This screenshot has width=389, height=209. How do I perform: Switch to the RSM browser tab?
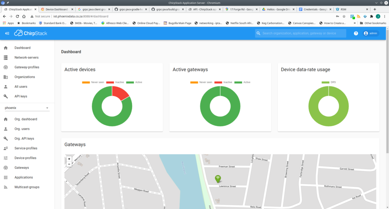click(352, 9)
